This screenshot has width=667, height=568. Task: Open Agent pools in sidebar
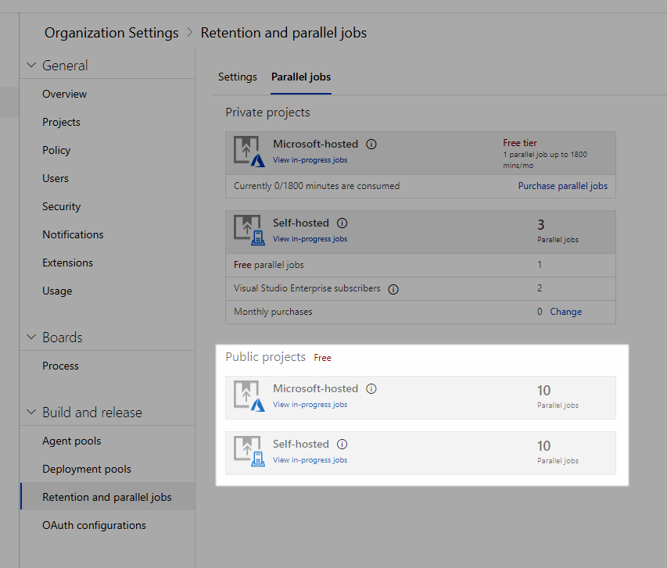[x=72, y=441]
